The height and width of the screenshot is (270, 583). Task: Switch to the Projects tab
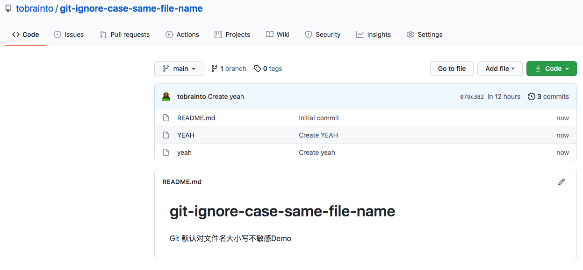[232, 35]
